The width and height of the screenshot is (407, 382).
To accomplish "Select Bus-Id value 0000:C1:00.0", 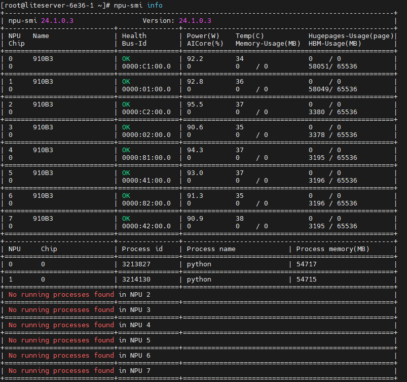I will click(x=146, y=66).
